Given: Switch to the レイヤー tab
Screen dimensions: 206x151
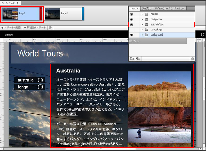Looking at the screenshot, I should 134,9.
